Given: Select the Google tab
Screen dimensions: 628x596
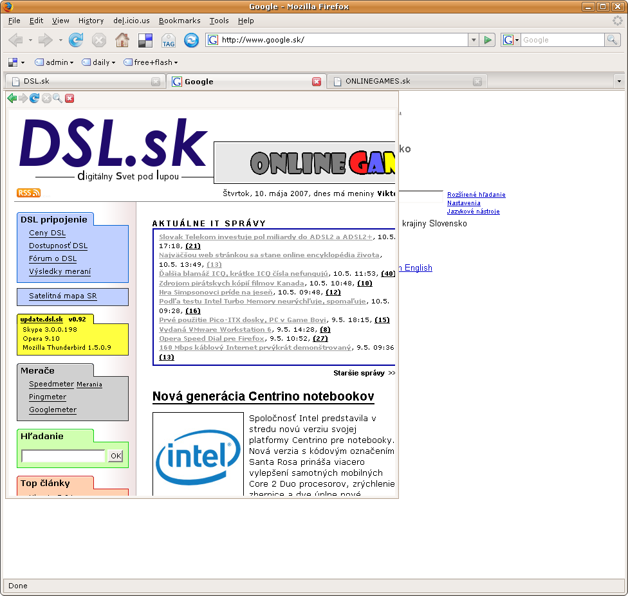Looking at the screenshot, I should 246,81.
